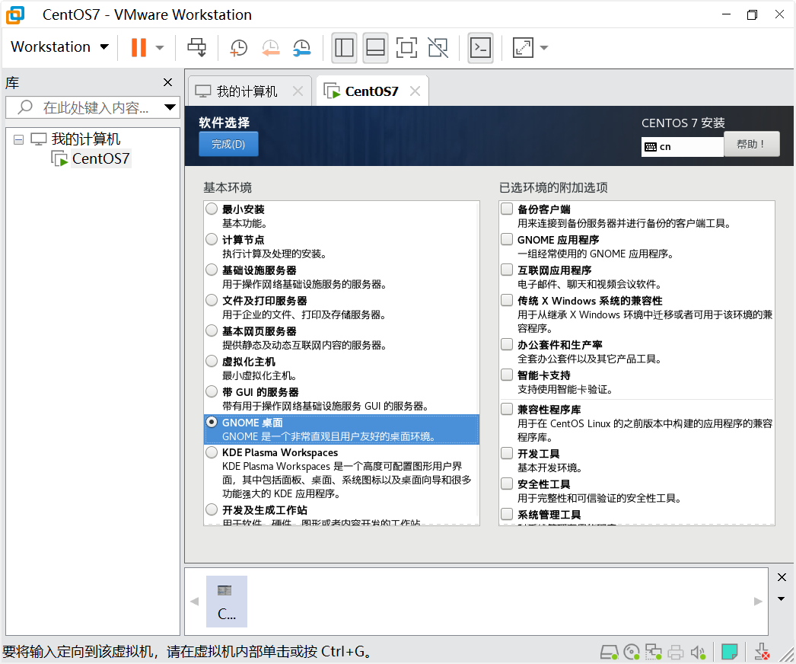Select the 文件及打印服务器 radio button
The width and height of the screenshot is (796, 664).
[212, 300]
